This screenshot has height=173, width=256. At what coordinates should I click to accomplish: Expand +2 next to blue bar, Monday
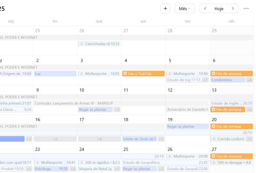[29, 139]
